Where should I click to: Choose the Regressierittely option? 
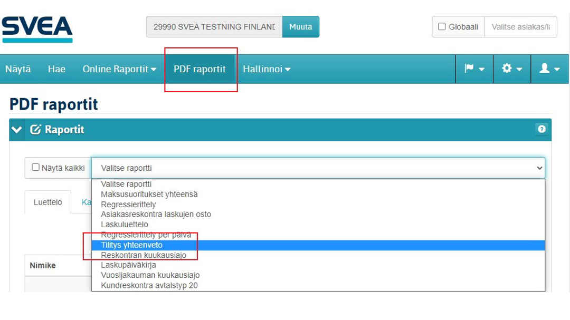coord(318,205)
